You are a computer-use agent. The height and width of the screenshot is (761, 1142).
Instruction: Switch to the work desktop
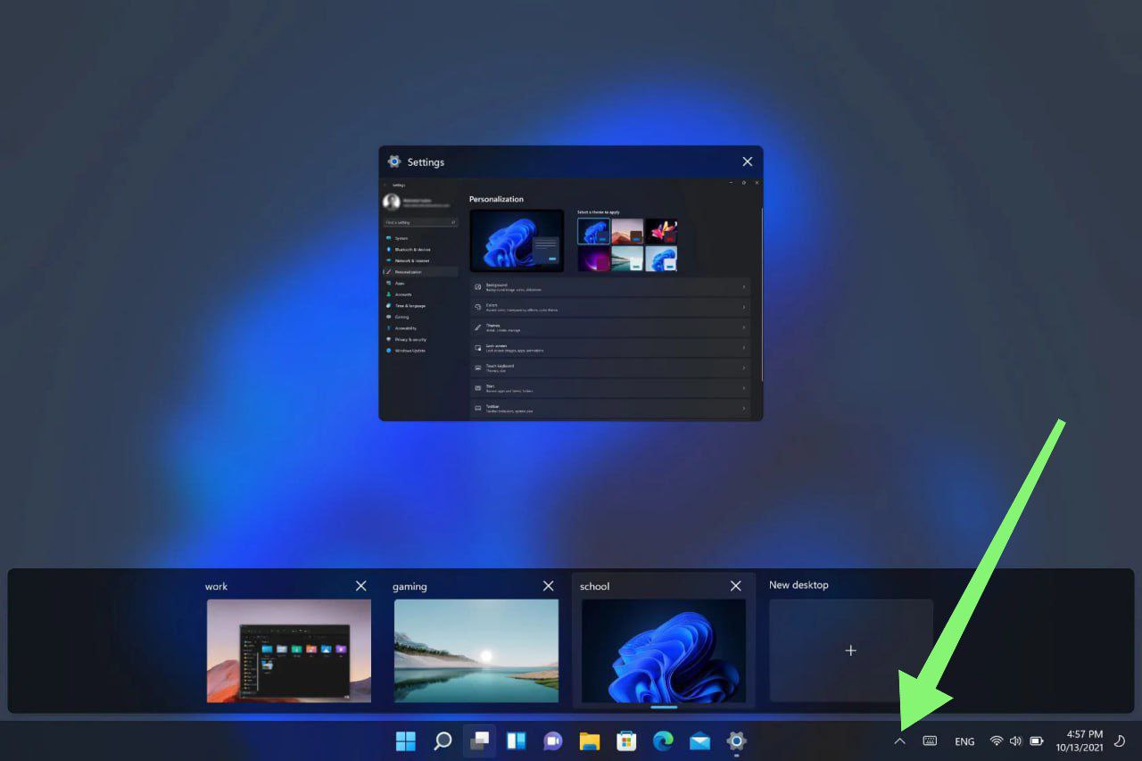[x=289, y=650]
